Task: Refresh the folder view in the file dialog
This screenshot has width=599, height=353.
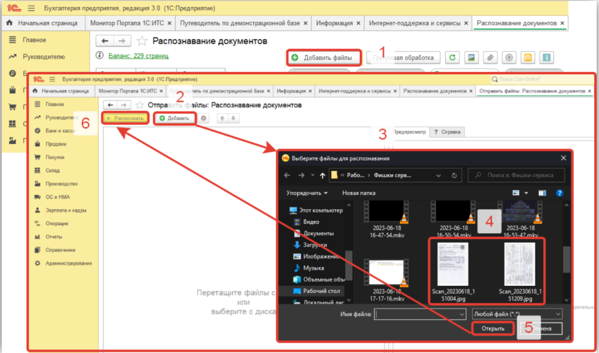Action: pos(454,175)
